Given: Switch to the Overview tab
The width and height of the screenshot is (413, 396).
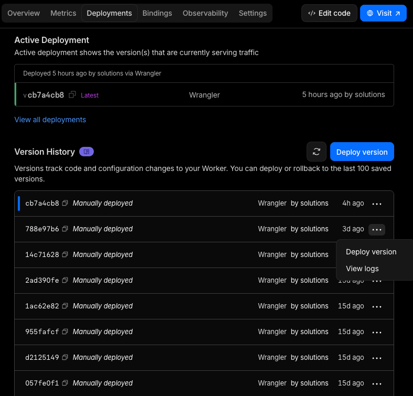Looking at the screenshot, I should click(24, 13).
